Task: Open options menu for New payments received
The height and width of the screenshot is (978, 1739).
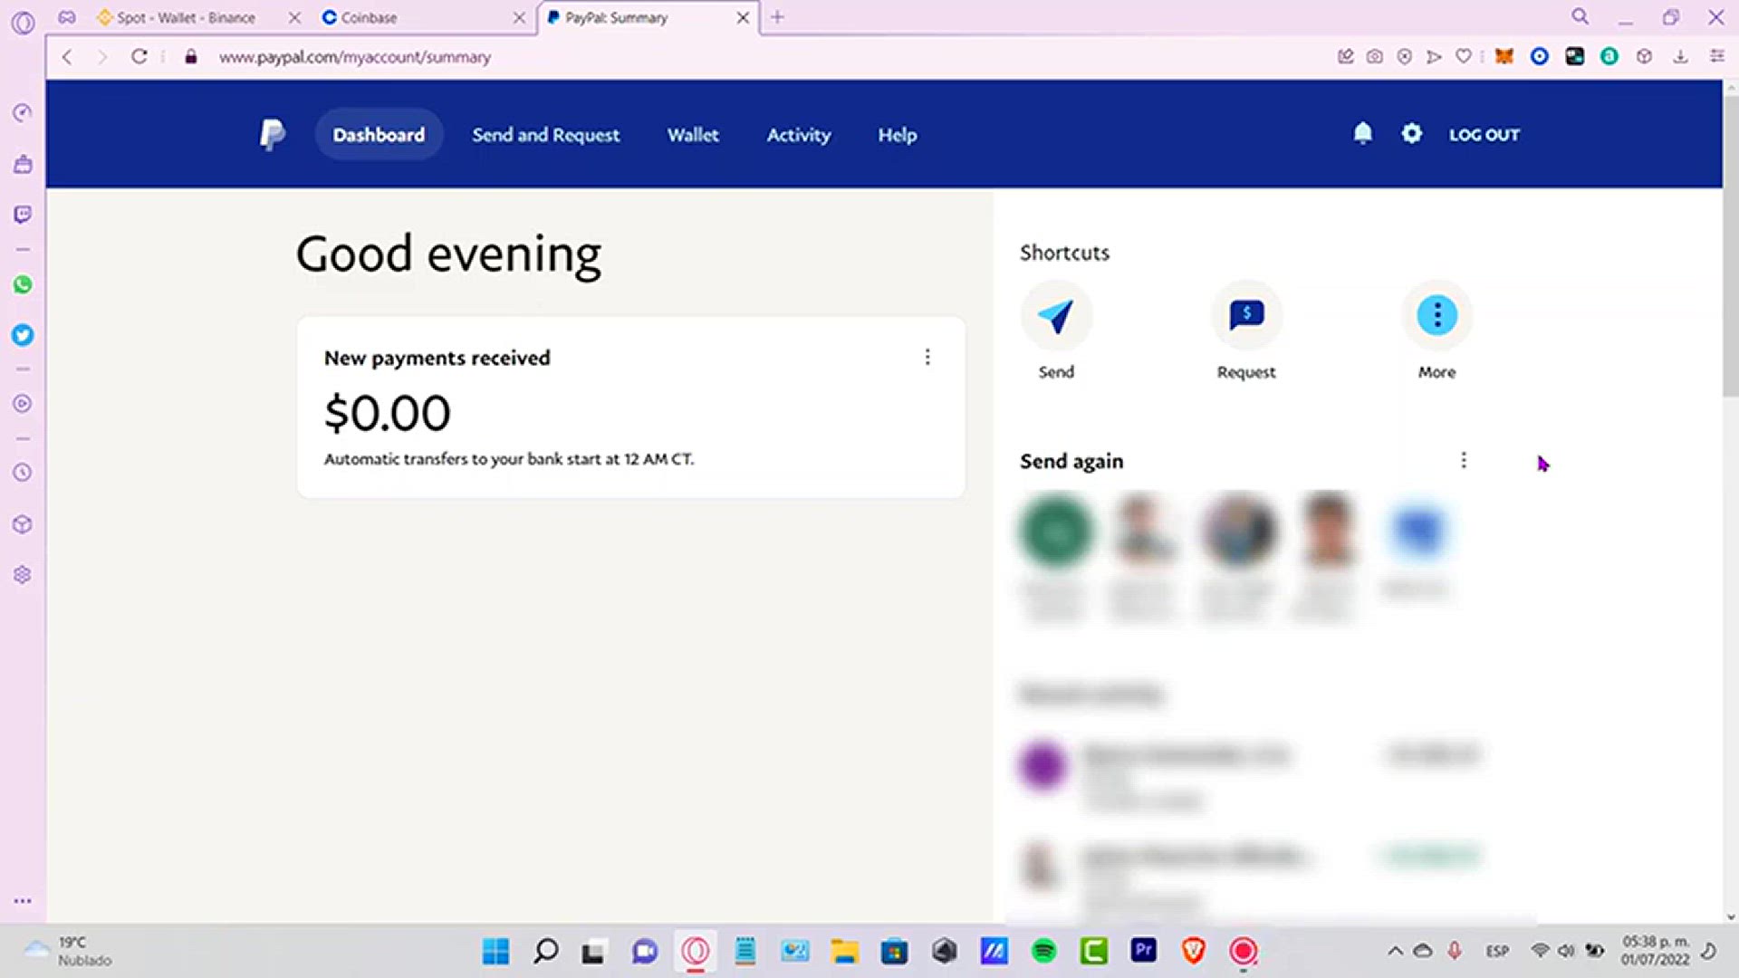Action: [927, 358]
